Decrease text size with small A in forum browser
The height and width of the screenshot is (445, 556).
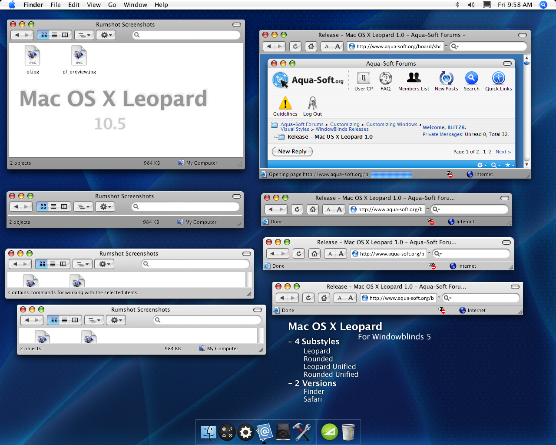click(327, 46)
